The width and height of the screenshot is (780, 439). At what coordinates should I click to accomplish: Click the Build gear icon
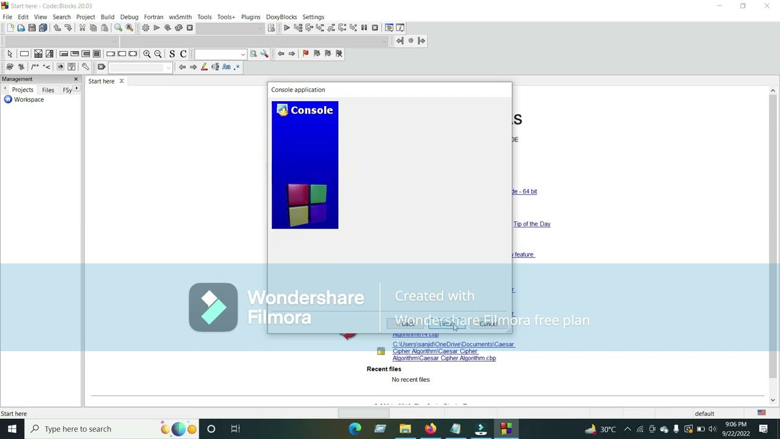[146, 28]
